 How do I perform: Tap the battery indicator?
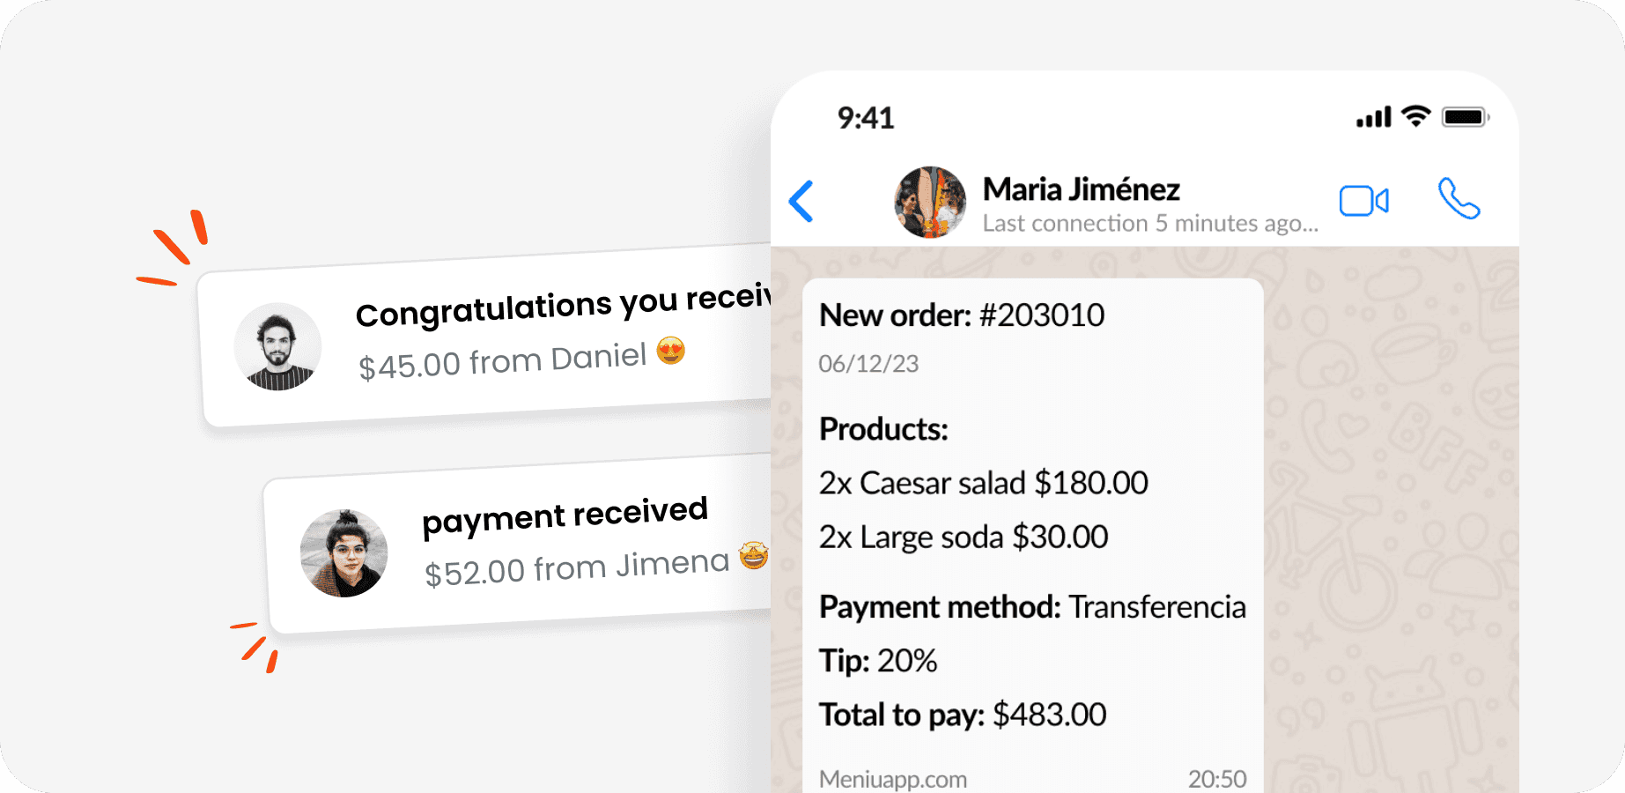tap(1465, 117)
